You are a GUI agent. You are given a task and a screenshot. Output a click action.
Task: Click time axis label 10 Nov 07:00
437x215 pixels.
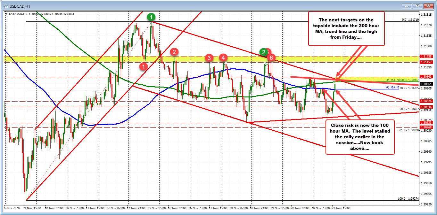click(54, 208)
